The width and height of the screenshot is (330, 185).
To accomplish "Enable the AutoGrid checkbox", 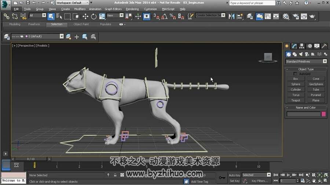I will point(295,73).
